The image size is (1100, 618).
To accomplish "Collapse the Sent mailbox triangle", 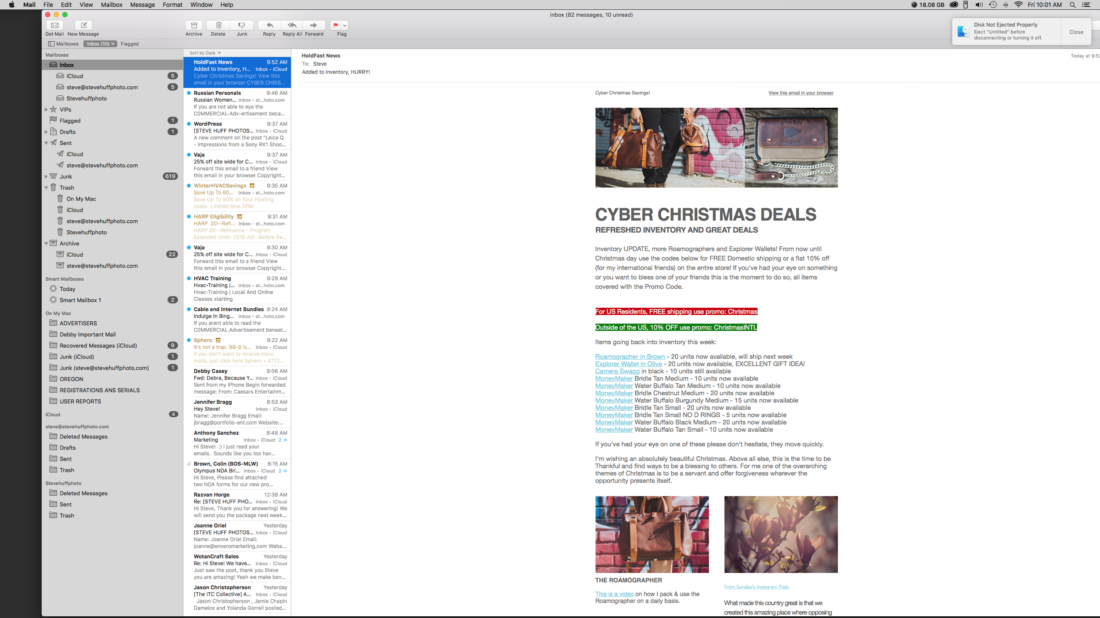I will tap(46, 143).
